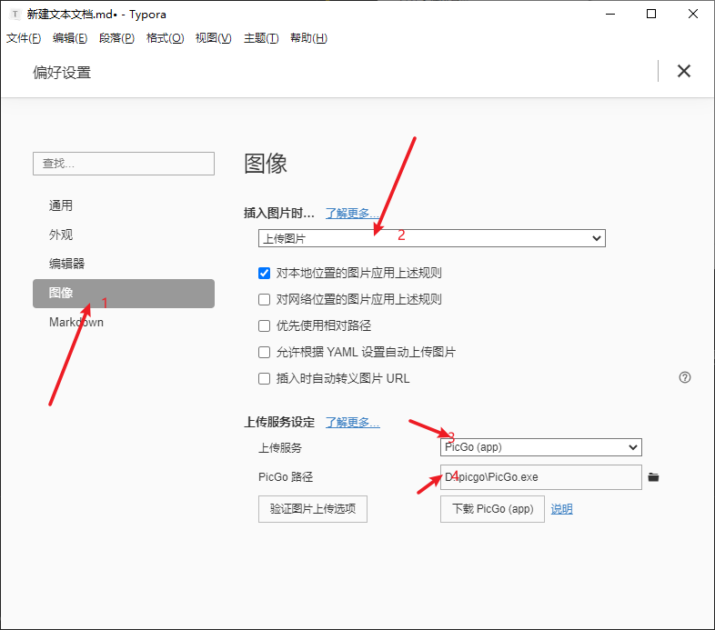
Task: Enable 允许根据 YAML 设置自动上传图片 checkbox
Action: (264, 353)
